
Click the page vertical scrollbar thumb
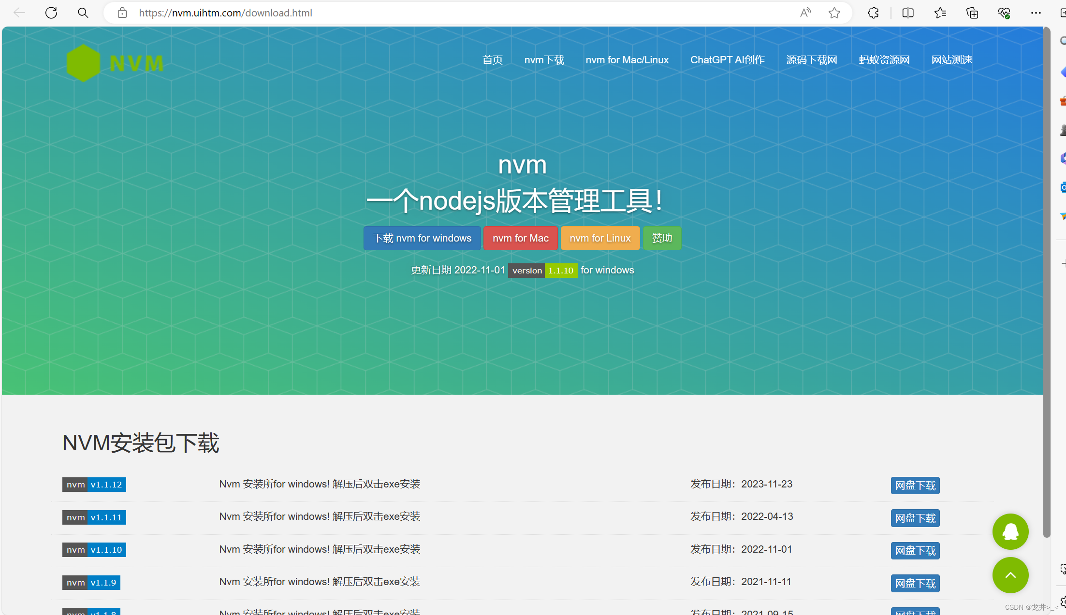tap(1047, 283)
